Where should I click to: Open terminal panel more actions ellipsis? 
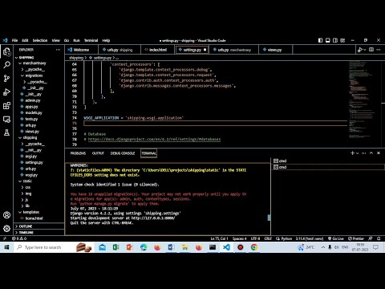(x=363, y=153)
